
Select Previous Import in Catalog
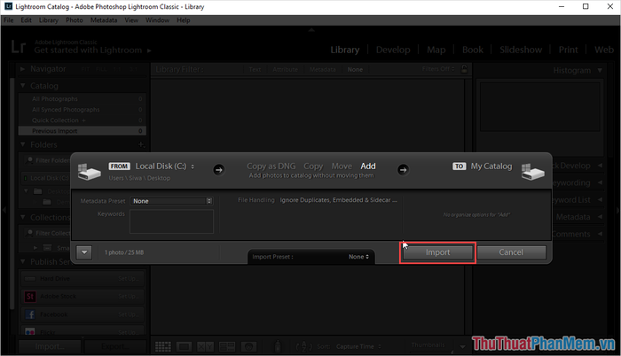coord(82,131)
